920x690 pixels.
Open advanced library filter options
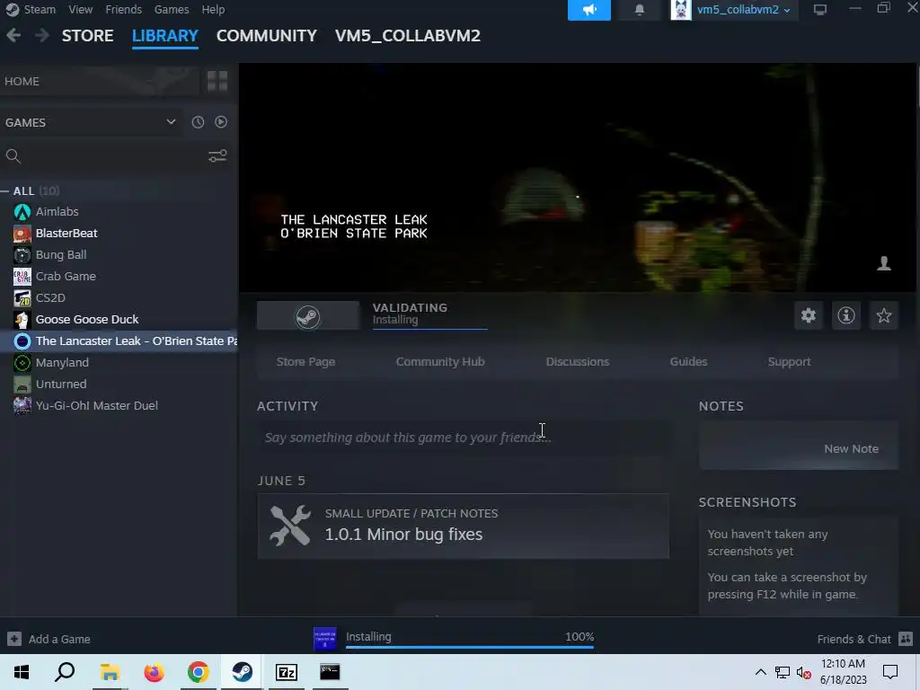(217, 156)
